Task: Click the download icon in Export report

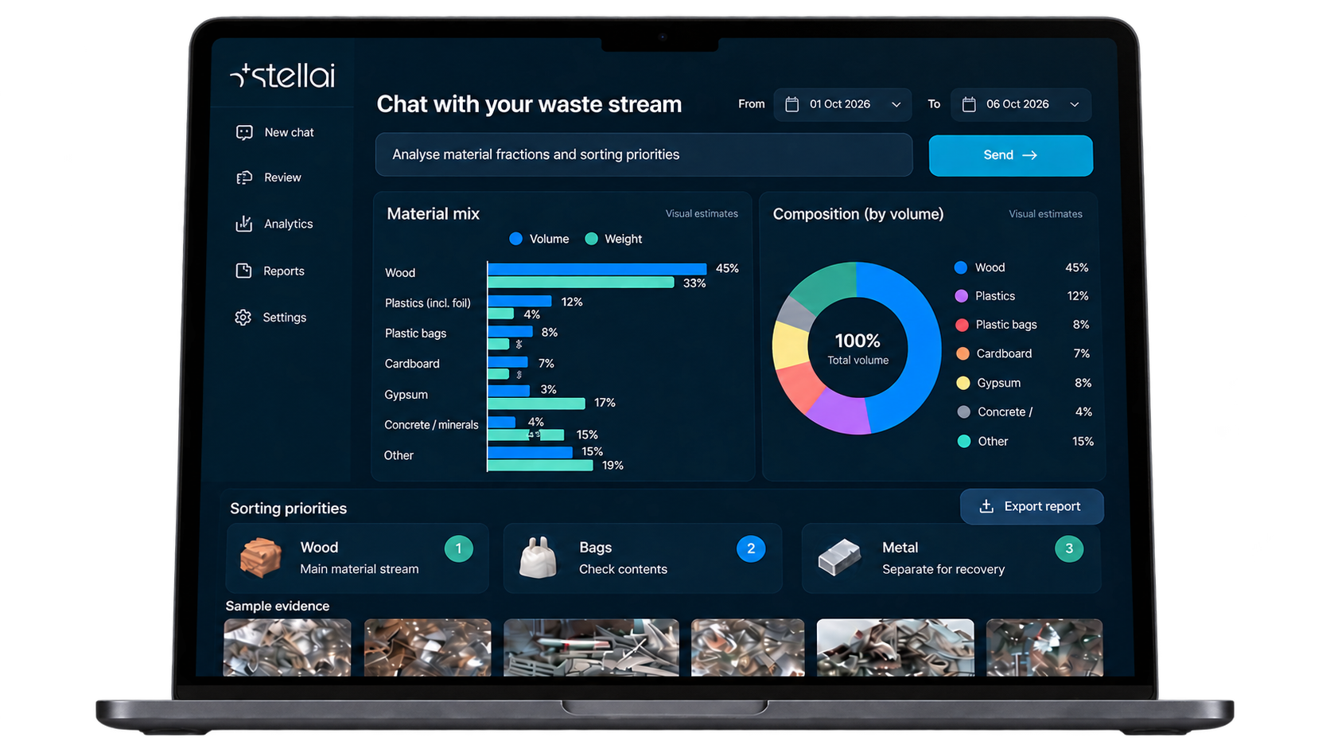Action: [x=986, y=506]
